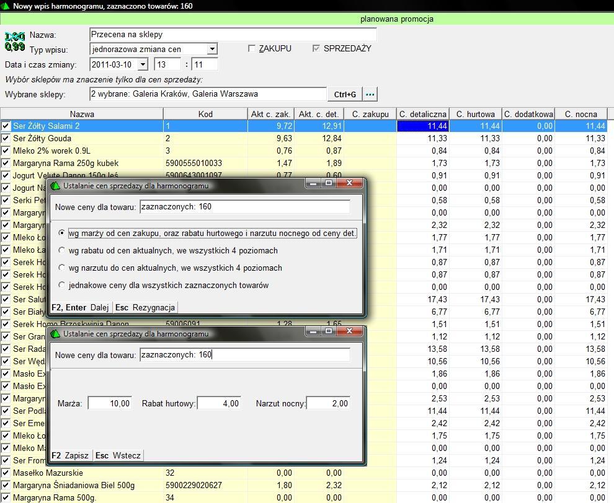Click the highlighted C. detaliczna cell of Ser Żółty Salami 2

click(423, 126)
